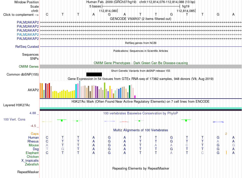
Task: Click the light-blue highlighted PALM2AKAP2 transcript label
Action: coord(28,34)
